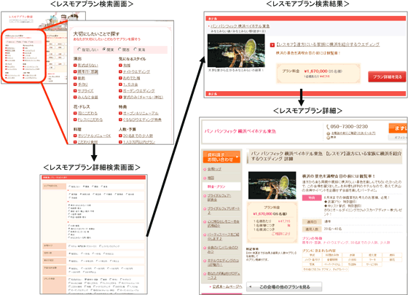Click the pink 特典 label on the plan detail page
Screen dimensions: 408x295
click(312, 197)
